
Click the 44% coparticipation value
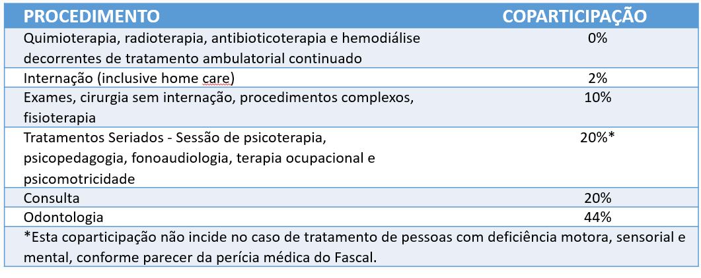597,217
